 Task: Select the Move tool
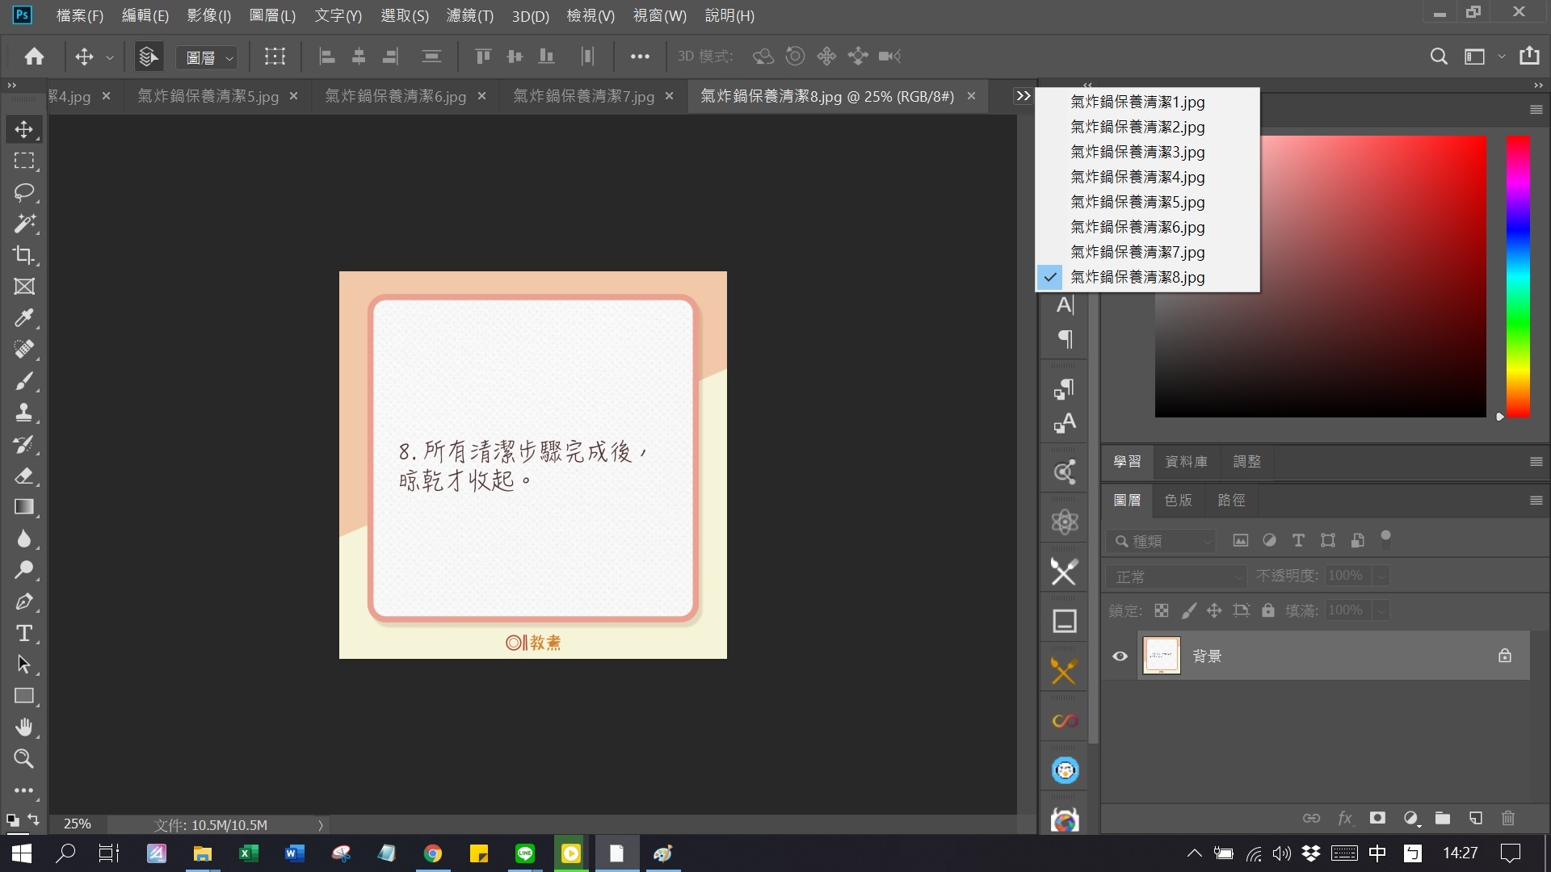click(24, 128)
